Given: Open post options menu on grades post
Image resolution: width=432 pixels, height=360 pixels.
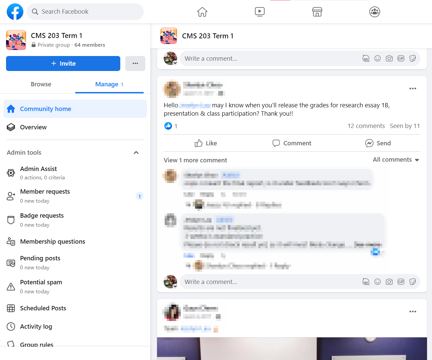Looking at the screenshot, I should (413, 89).
